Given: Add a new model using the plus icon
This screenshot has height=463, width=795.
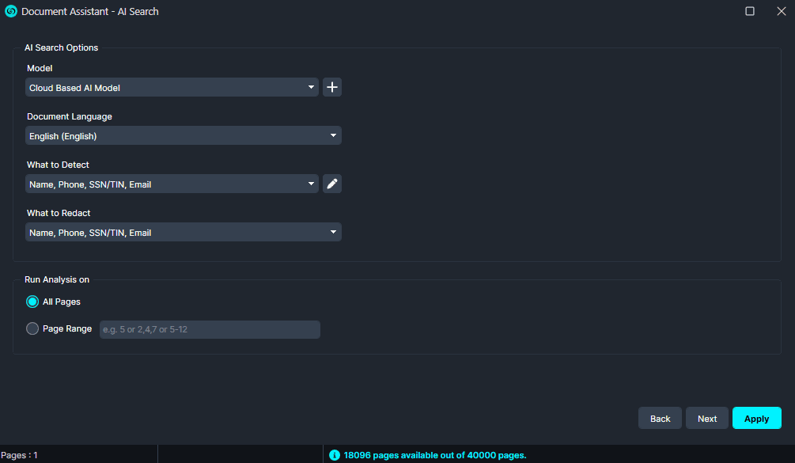Looking at the screenshot, I should click(x=331, y=87).
